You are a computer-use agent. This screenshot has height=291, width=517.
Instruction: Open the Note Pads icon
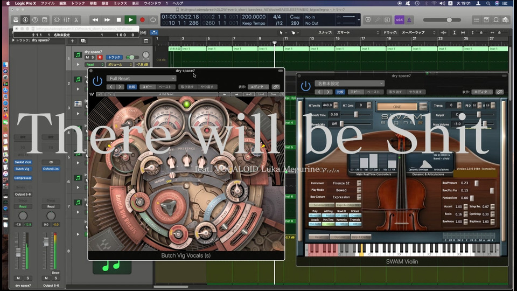[486, 20]
